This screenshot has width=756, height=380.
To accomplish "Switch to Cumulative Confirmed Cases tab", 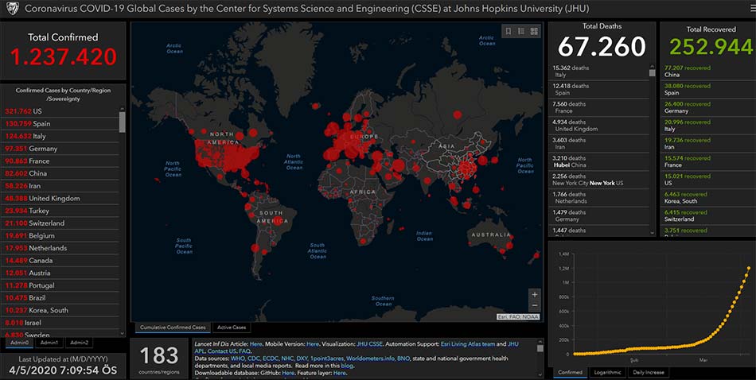I will (x=173, y=328).
